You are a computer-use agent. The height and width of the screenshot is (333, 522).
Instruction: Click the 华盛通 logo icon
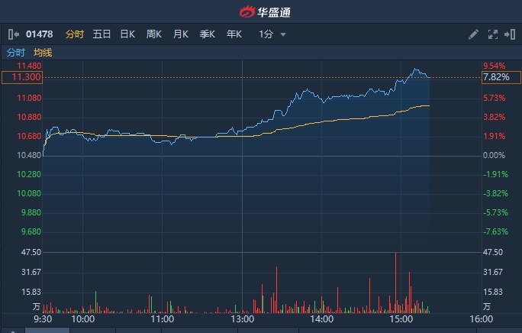[x=246, y=12]
